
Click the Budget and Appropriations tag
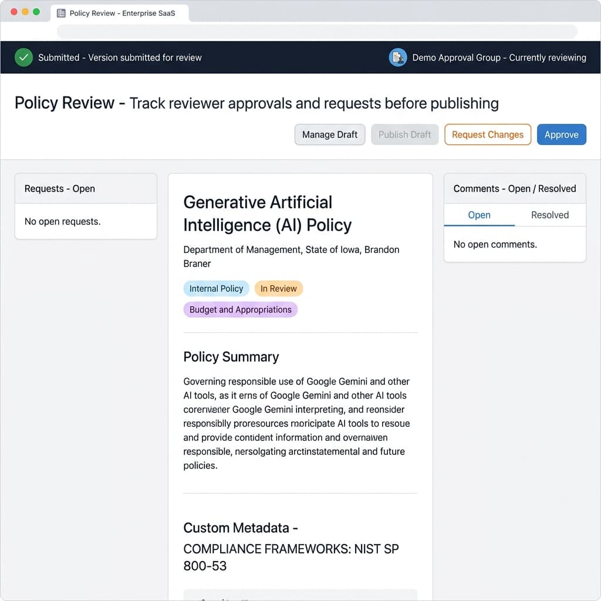tap(240, 309)
